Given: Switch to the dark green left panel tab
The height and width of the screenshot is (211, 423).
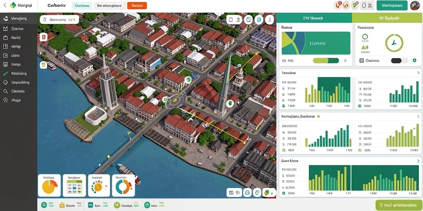Looking at the screenshot, I should pos(314,18).
